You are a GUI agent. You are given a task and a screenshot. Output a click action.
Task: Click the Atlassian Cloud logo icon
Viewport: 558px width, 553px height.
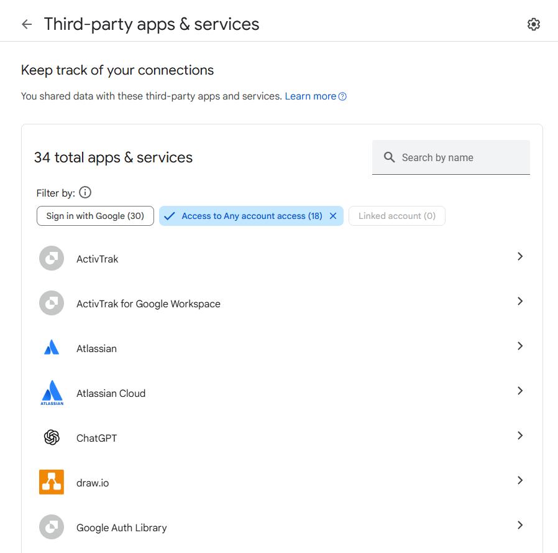pos(52,393)
